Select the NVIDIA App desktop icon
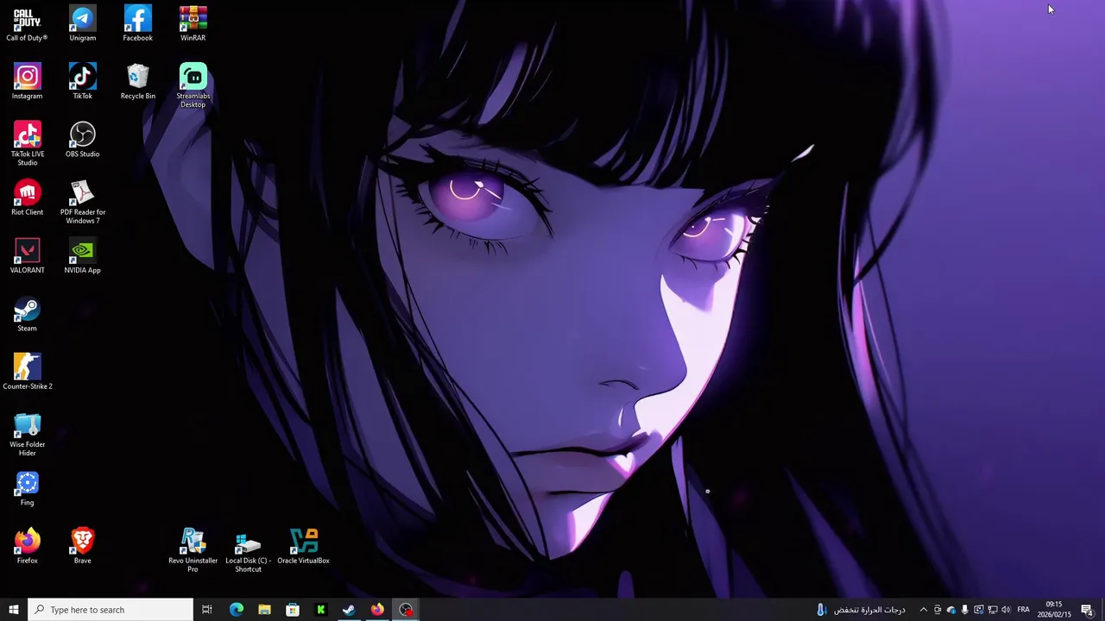The width and height of the screenshot is (1105, 621). (83, 256)
